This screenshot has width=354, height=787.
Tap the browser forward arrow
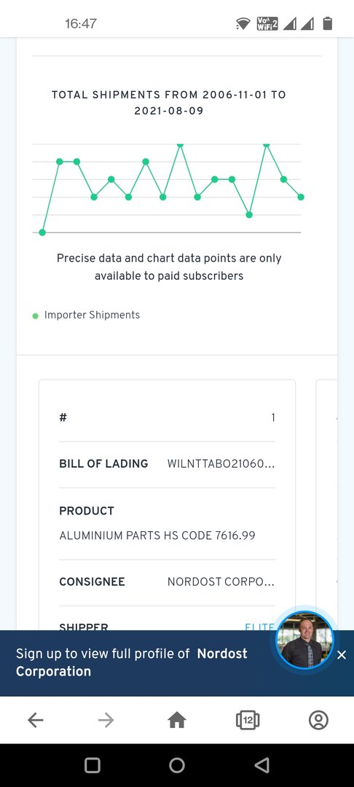tap(106, 720)
